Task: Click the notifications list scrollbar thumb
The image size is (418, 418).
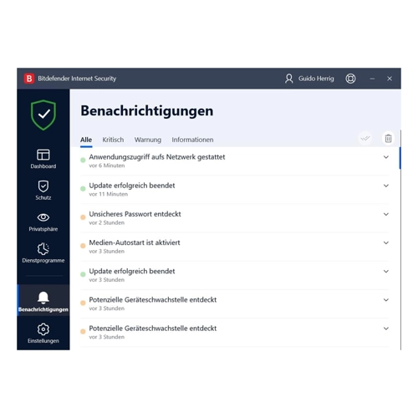Action: [400, 158]
